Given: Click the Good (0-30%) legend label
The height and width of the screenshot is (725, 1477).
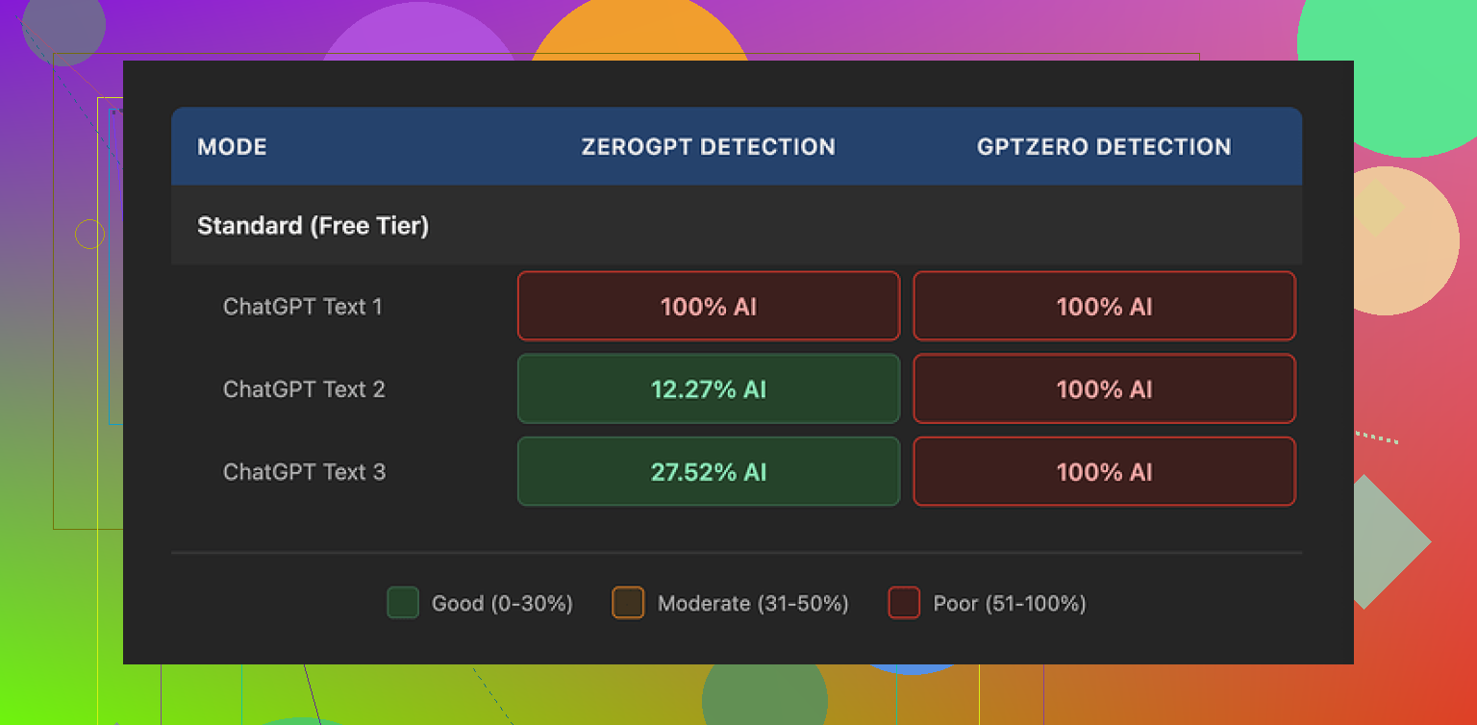Looking at the screenshot, I should pyautogui.click(x=502, y=604).
